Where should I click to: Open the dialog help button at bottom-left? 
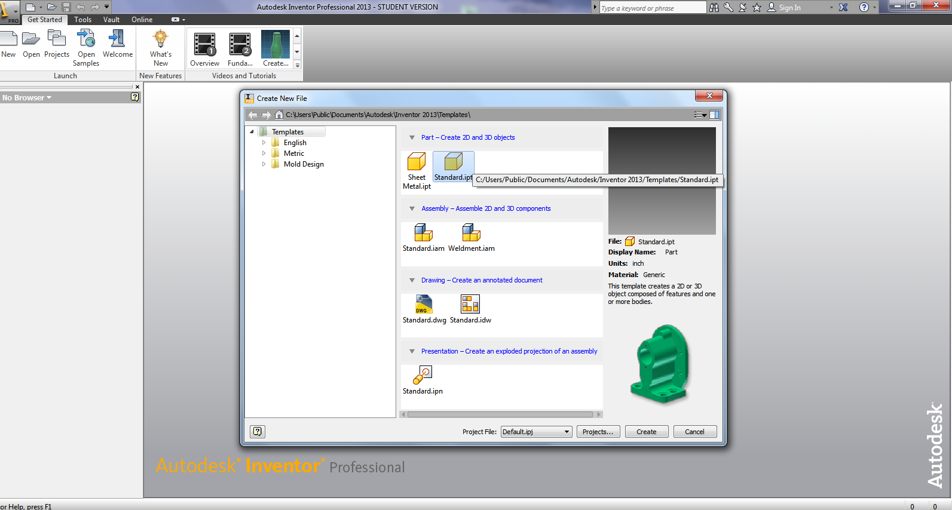[x=258, y=431]
